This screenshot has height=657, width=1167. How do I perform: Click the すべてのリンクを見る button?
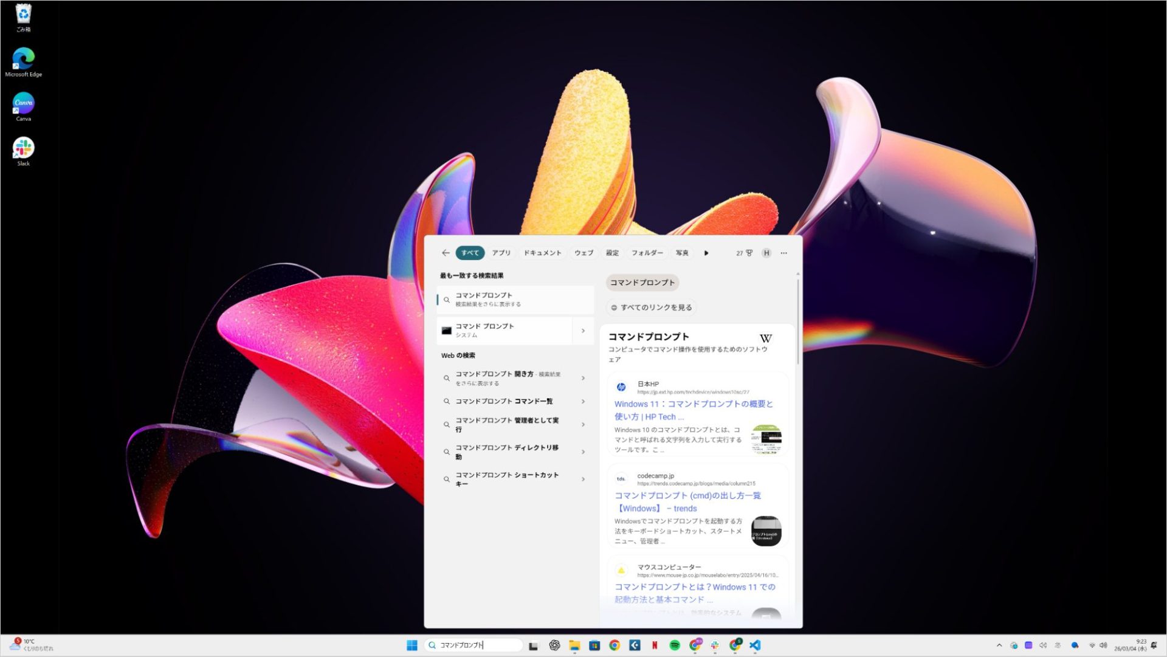point(651,307)
